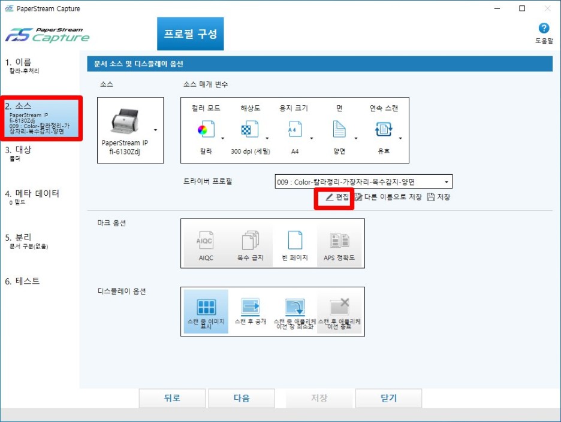Maximize the PaperStream Capture window

(522, 8)
